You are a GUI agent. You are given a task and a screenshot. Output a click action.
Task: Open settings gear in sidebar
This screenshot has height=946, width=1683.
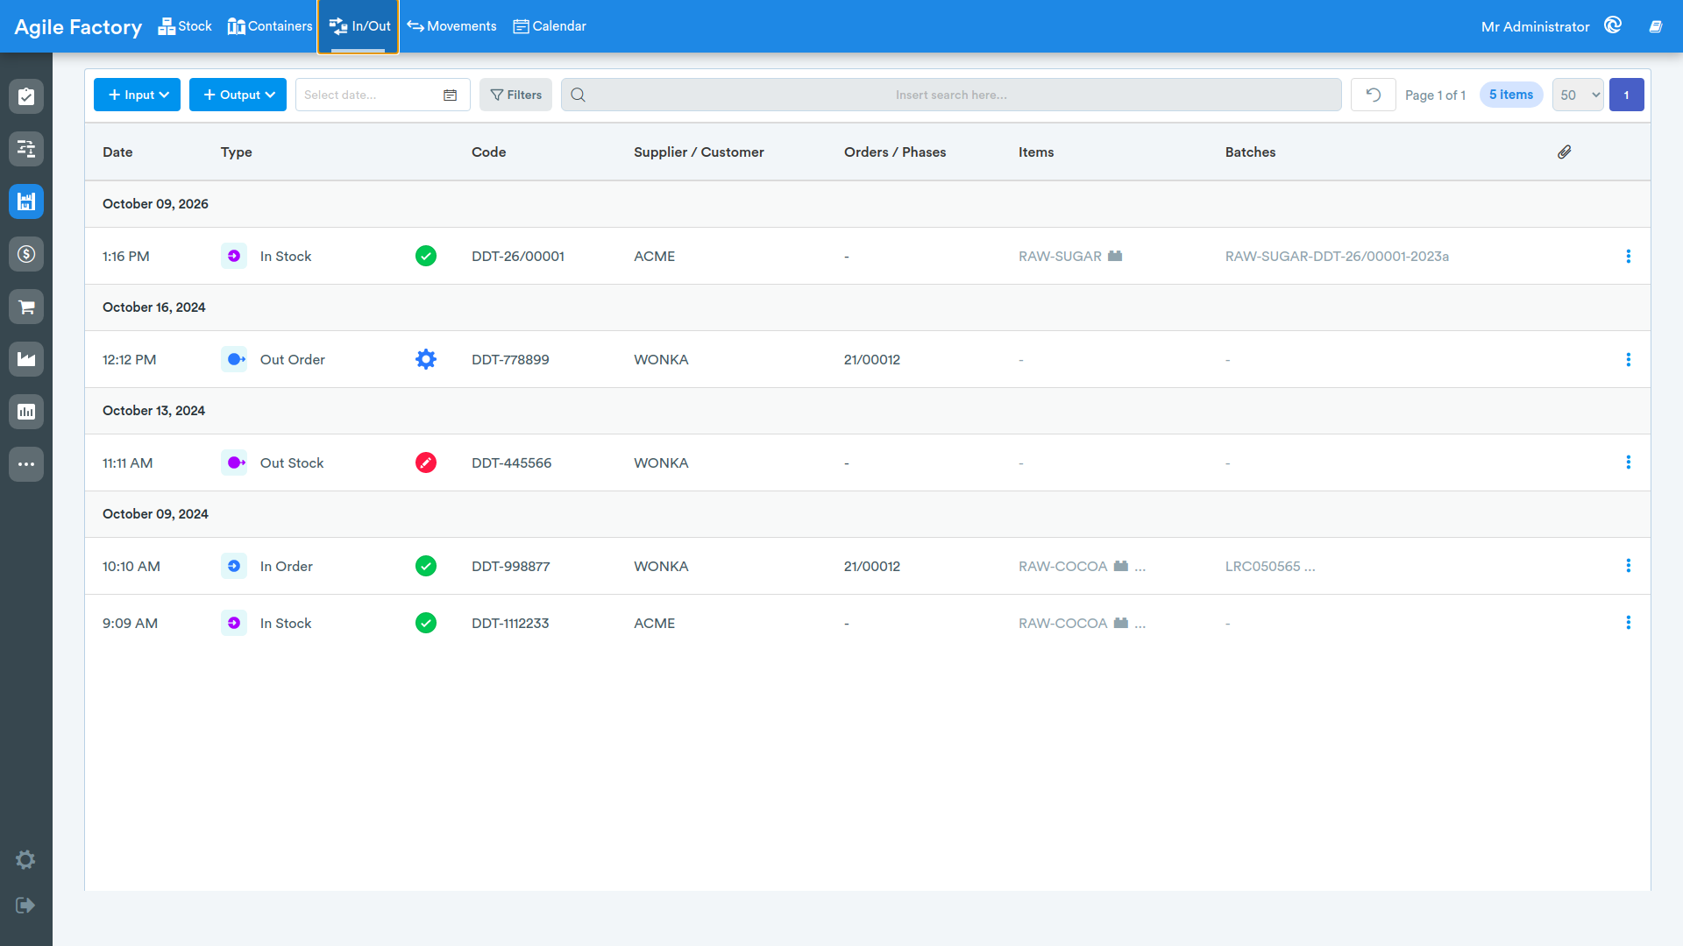pyautogui.click(x=25, y=859)
